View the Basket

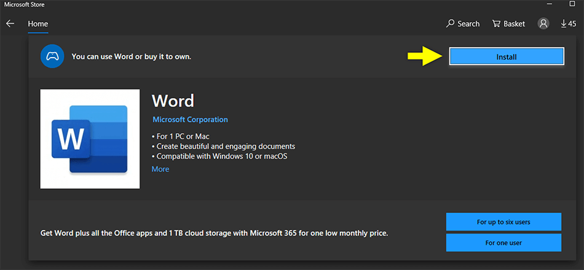click(x=508, y=24)
